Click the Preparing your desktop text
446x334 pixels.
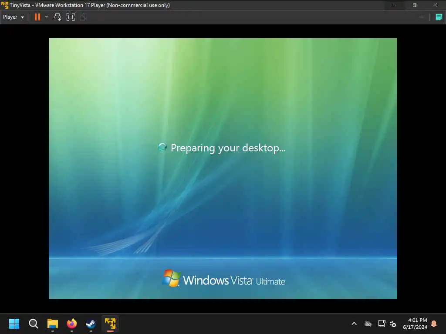tap(228, 148)
